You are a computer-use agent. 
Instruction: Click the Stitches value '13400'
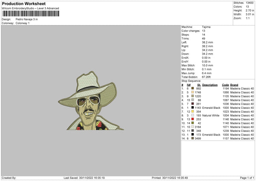(x=250, y=3)
